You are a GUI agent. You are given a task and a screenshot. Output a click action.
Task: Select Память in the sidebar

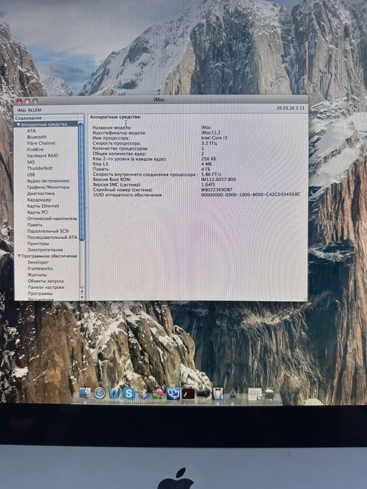(35, 225)
